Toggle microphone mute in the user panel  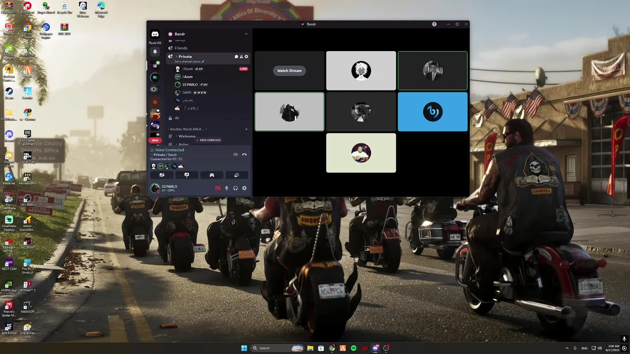click(x=227, y=188)
